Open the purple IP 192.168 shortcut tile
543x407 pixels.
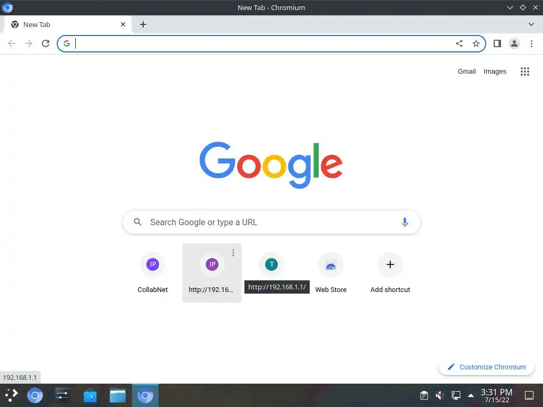coord(212,273)
